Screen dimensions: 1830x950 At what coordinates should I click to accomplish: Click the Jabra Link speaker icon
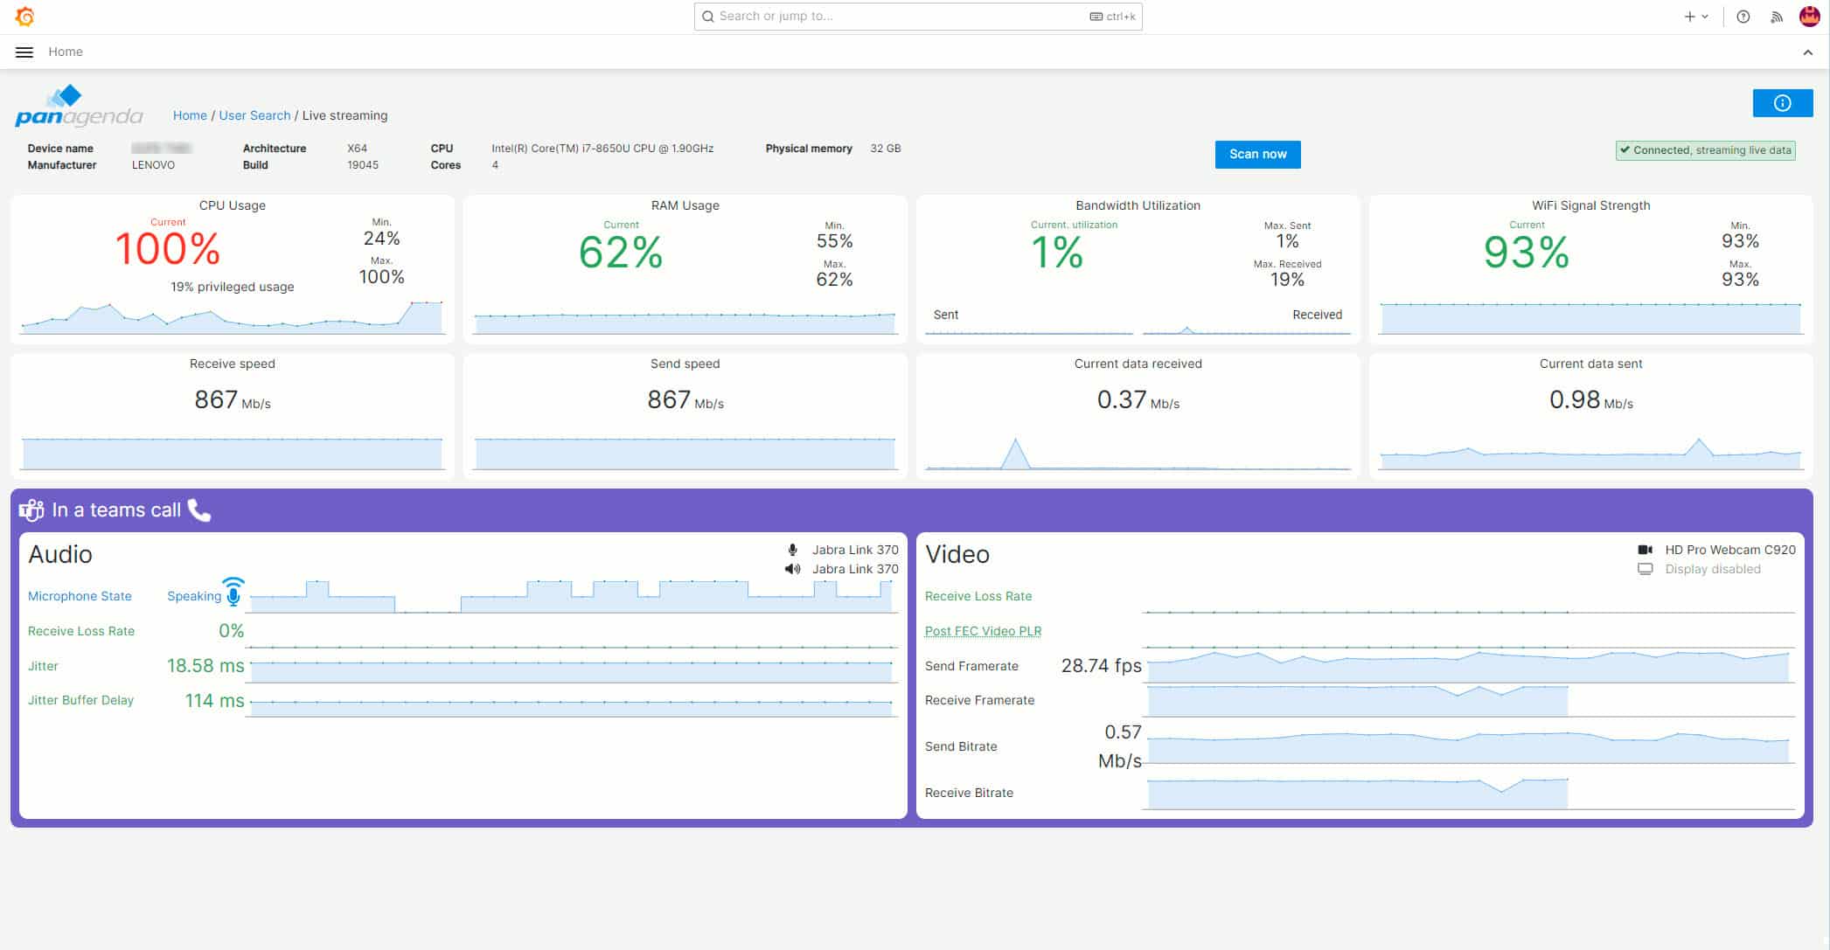(792, 569)
